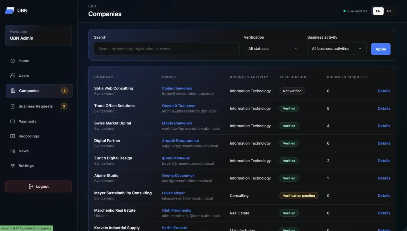This screenshot has width=407, height=231.
Task: Switch language to EN
Action: tap(378, 11)
